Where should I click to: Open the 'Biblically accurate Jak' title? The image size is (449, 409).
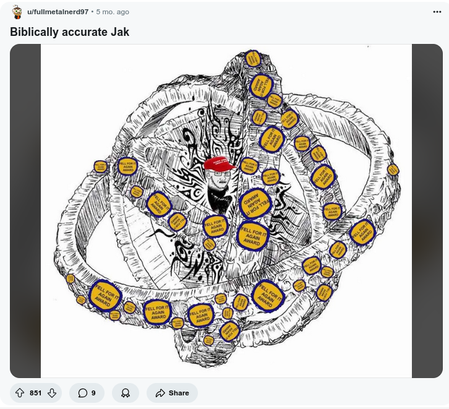[x=70, y=32]
